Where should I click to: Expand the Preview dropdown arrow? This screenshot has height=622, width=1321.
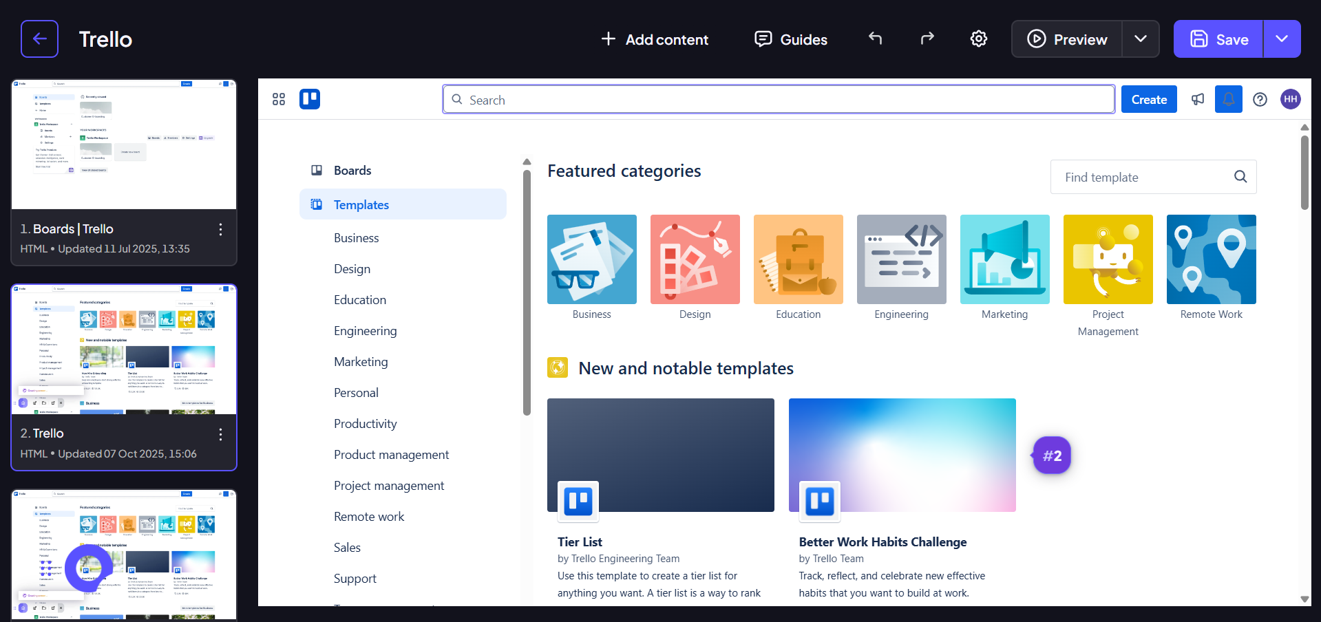coord(1141,39)
